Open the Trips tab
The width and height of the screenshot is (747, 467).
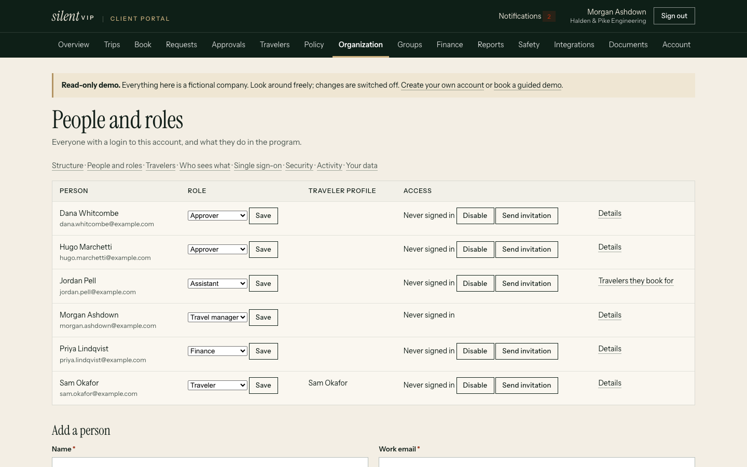coord(112,45)
